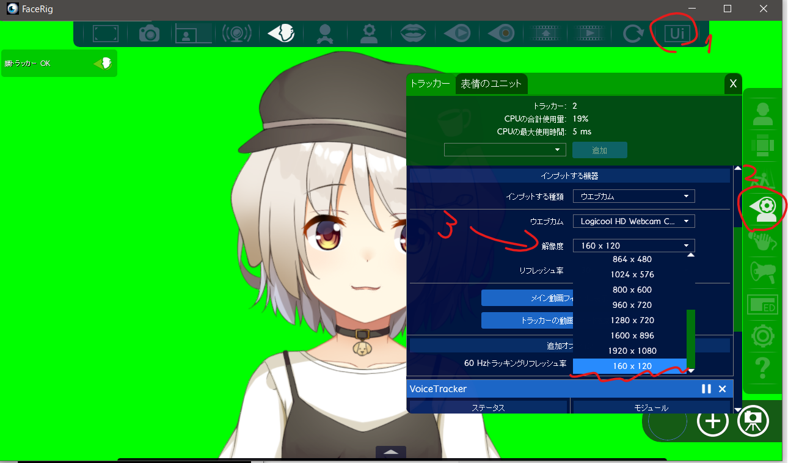The image size is (788, 463).
Task: Click tracker panel scroll-up arrow
Action: [x=737, y=169]
